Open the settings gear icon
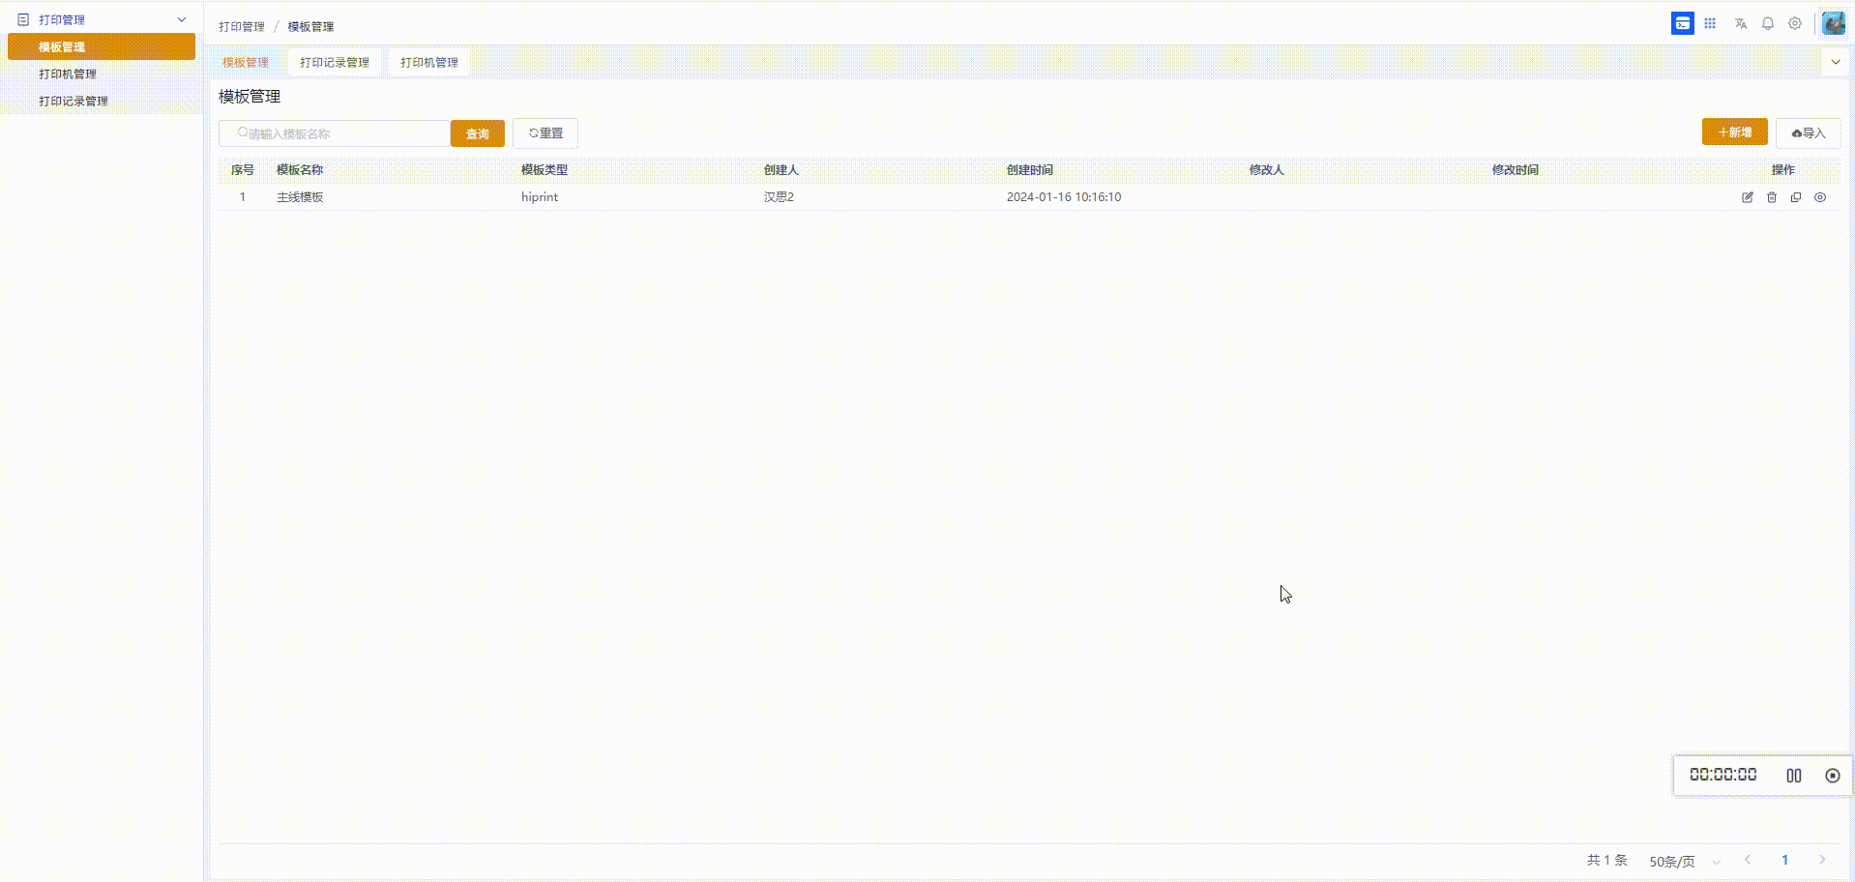Image resolution: width=1855 pixels, height=882 pixels. coord(1794,23)
